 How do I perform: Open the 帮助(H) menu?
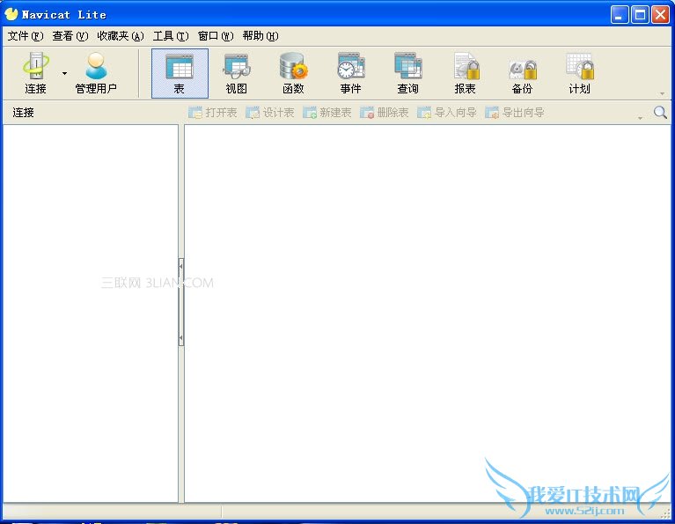260,36
